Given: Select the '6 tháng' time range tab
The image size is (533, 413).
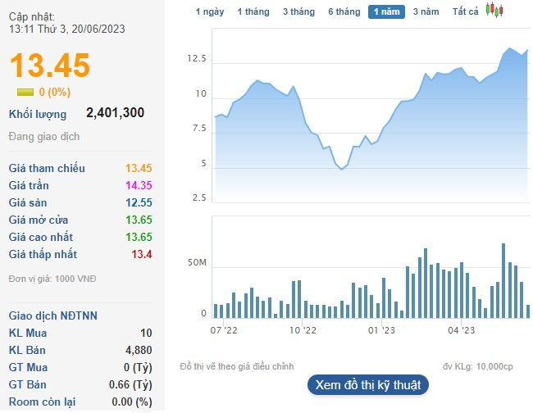Looking at the screenshot, I should [344, 12].
